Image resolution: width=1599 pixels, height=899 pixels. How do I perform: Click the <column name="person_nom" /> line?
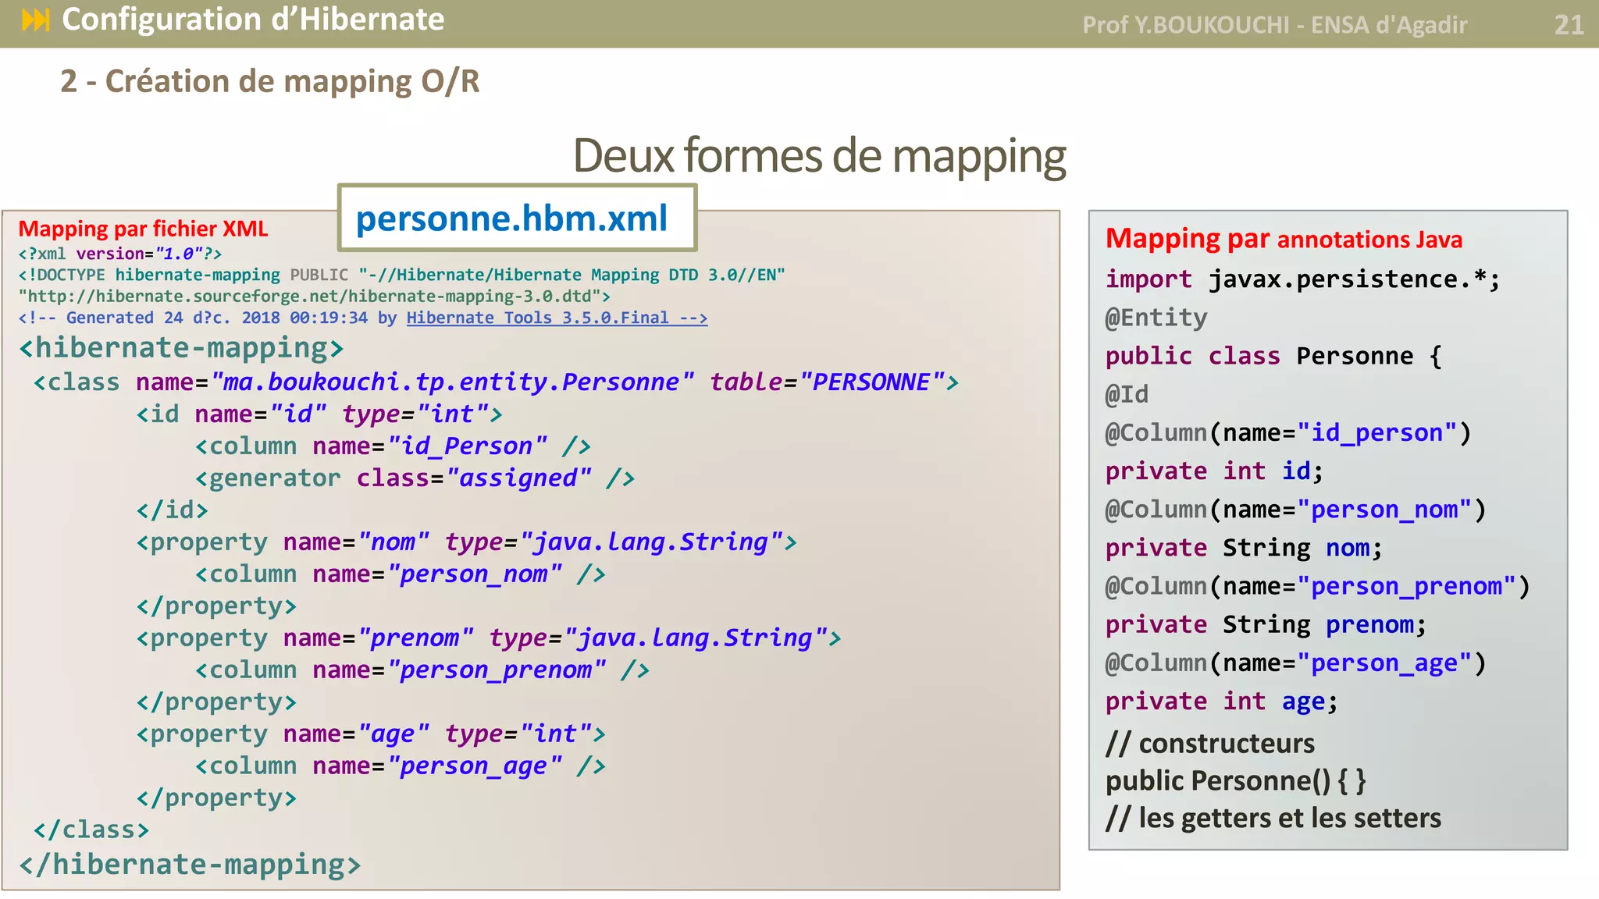tap(400, 574)
